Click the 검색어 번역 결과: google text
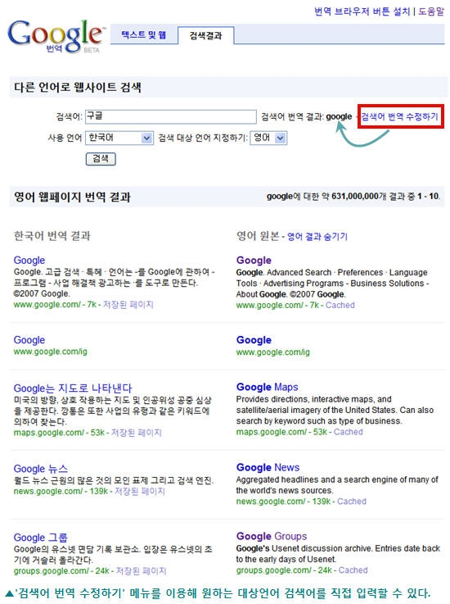This screenshot has width=450, height=604. click(307, 116)
